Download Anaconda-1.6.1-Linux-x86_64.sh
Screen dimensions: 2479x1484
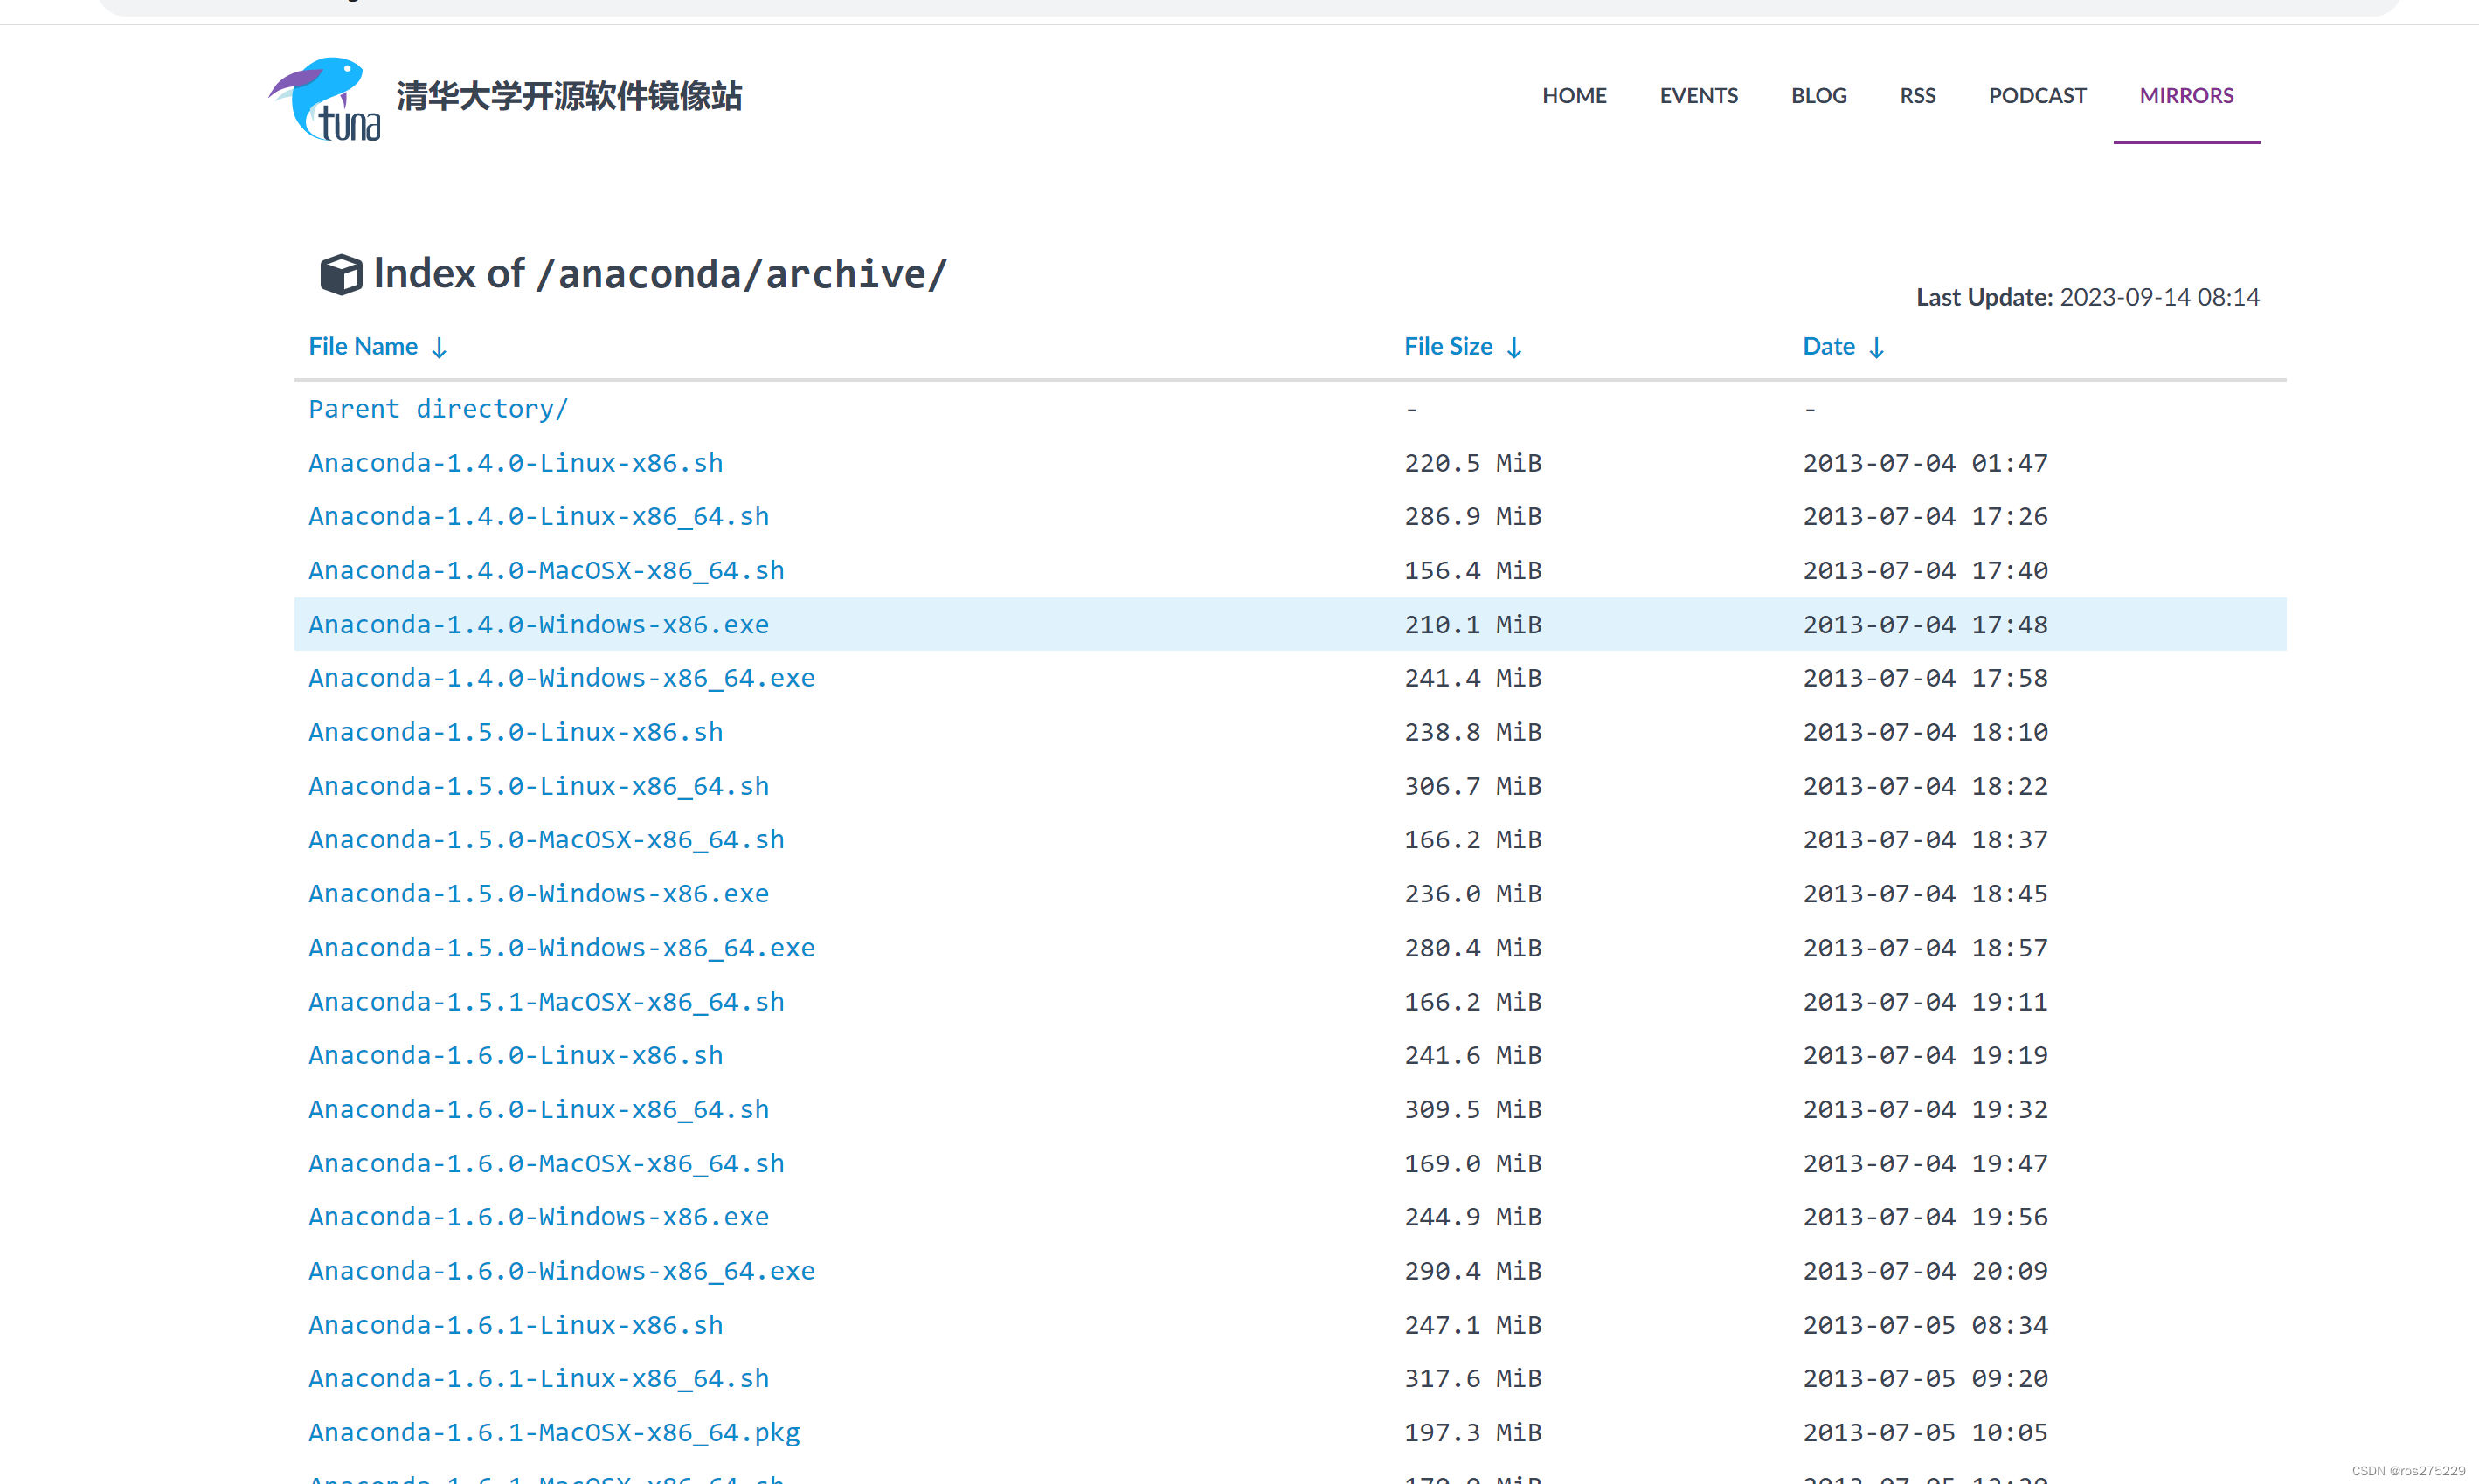coord(538,1378)
